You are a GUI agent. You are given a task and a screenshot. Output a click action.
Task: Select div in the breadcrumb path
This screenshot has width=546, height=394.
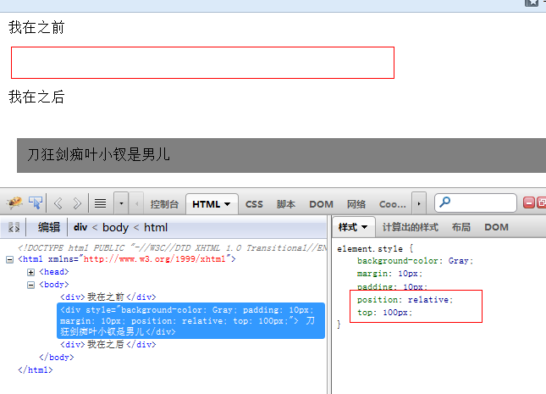point(80,227)
